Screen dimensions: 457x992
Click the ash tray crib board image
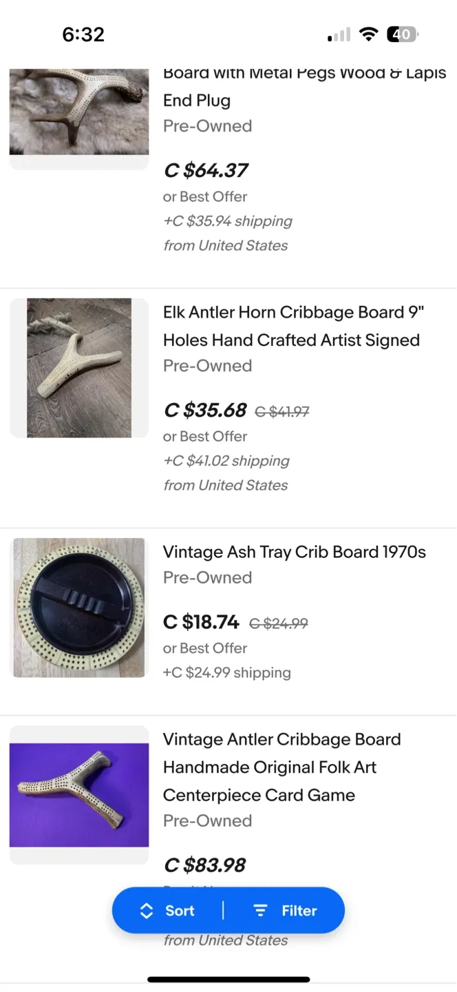tap(78, 607)
